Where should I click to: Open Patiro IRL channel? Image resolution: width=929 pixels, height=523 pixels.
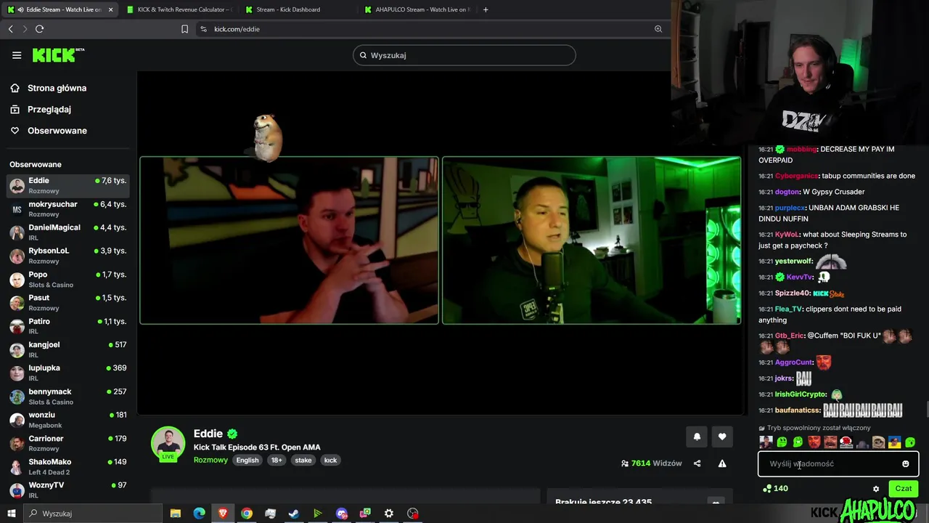tap(68, 326)
